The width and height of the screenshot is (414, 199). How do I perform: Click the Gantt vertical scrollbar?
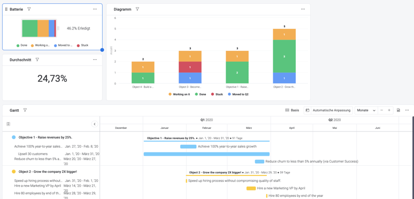pyautogui.click(x=413, y=158)
